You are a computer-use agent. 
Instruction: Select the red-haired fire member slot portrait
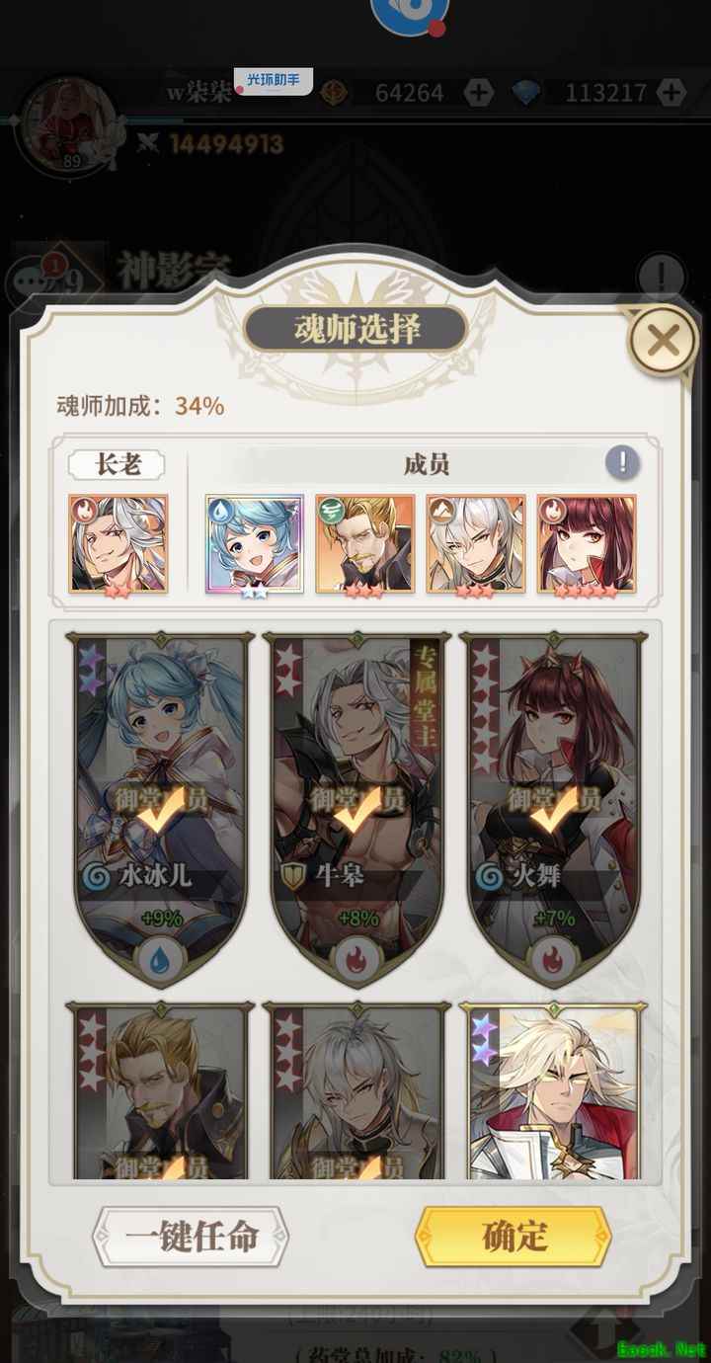[x=587, y=544]
